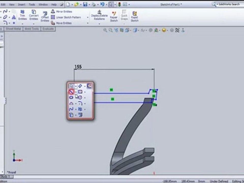The image size is (244, 183).
Task: Click the Apply Scene gold sphere icon
Action: click(x=164, y=30)
